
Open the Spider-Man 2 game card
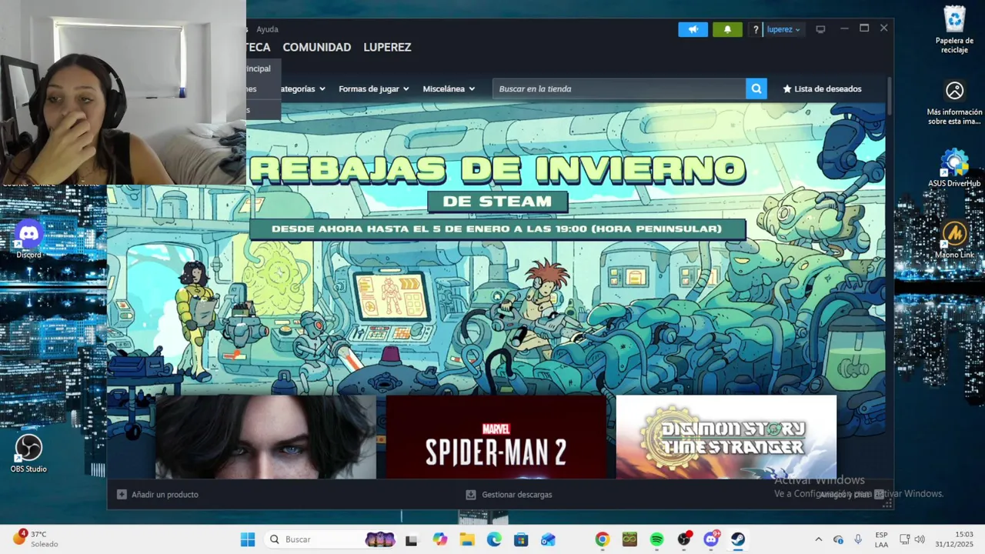[x=496, y=437]
